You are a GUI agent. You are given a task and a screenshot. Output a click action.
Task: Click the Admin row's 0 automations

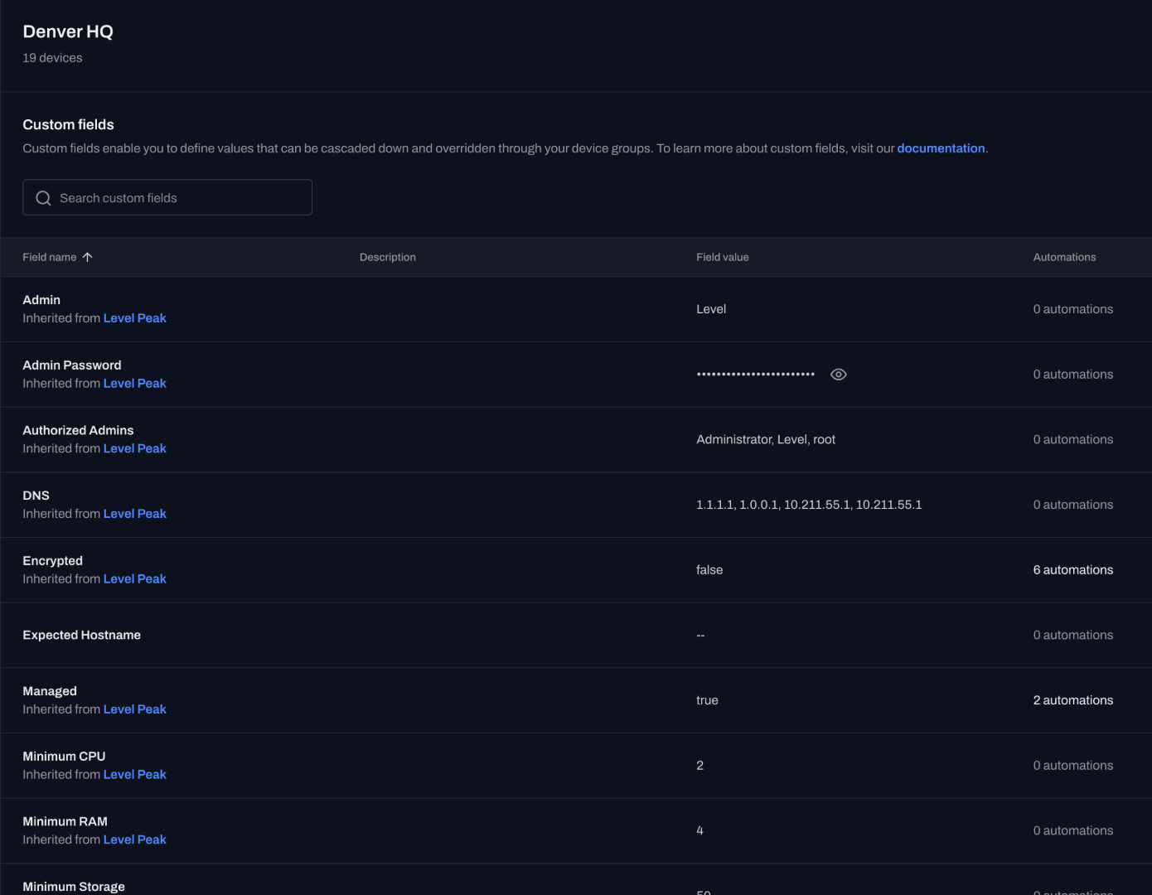click(1073, 309)
